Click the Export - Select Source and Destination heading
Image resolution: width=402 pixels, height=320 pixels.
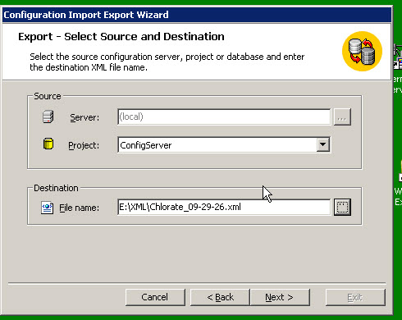[x=121, y=37]
